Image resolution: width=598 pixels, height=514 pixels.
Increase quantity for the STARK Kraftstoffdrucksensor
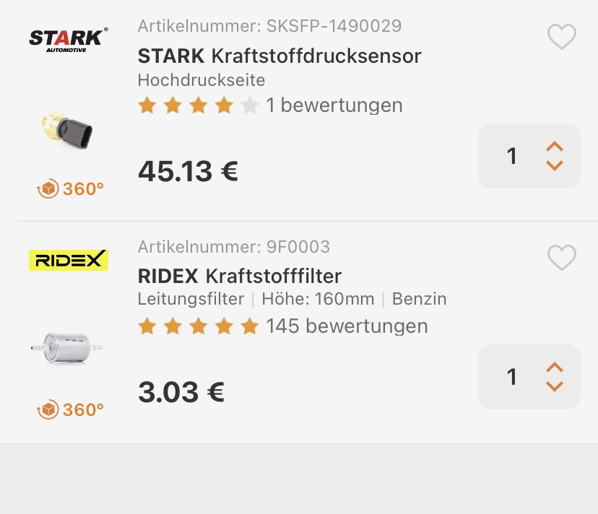click(x=554, y=147)
